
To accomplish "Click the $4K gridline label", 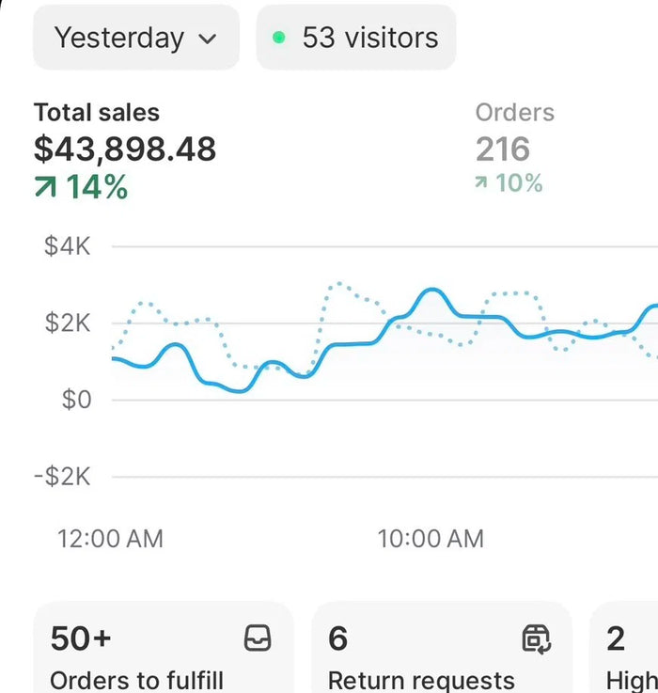I will 67,245.
